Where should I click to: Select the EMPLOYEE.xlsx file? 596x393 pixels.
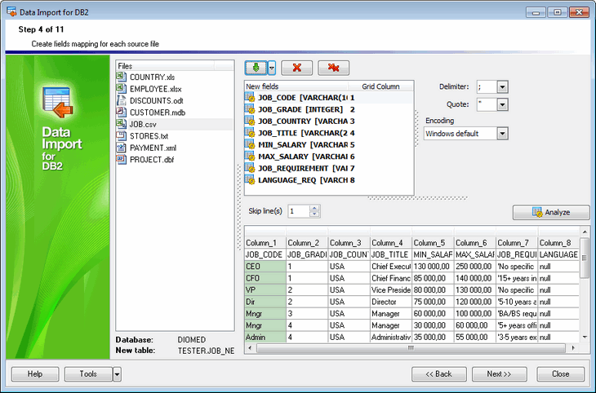coord(155,89)
